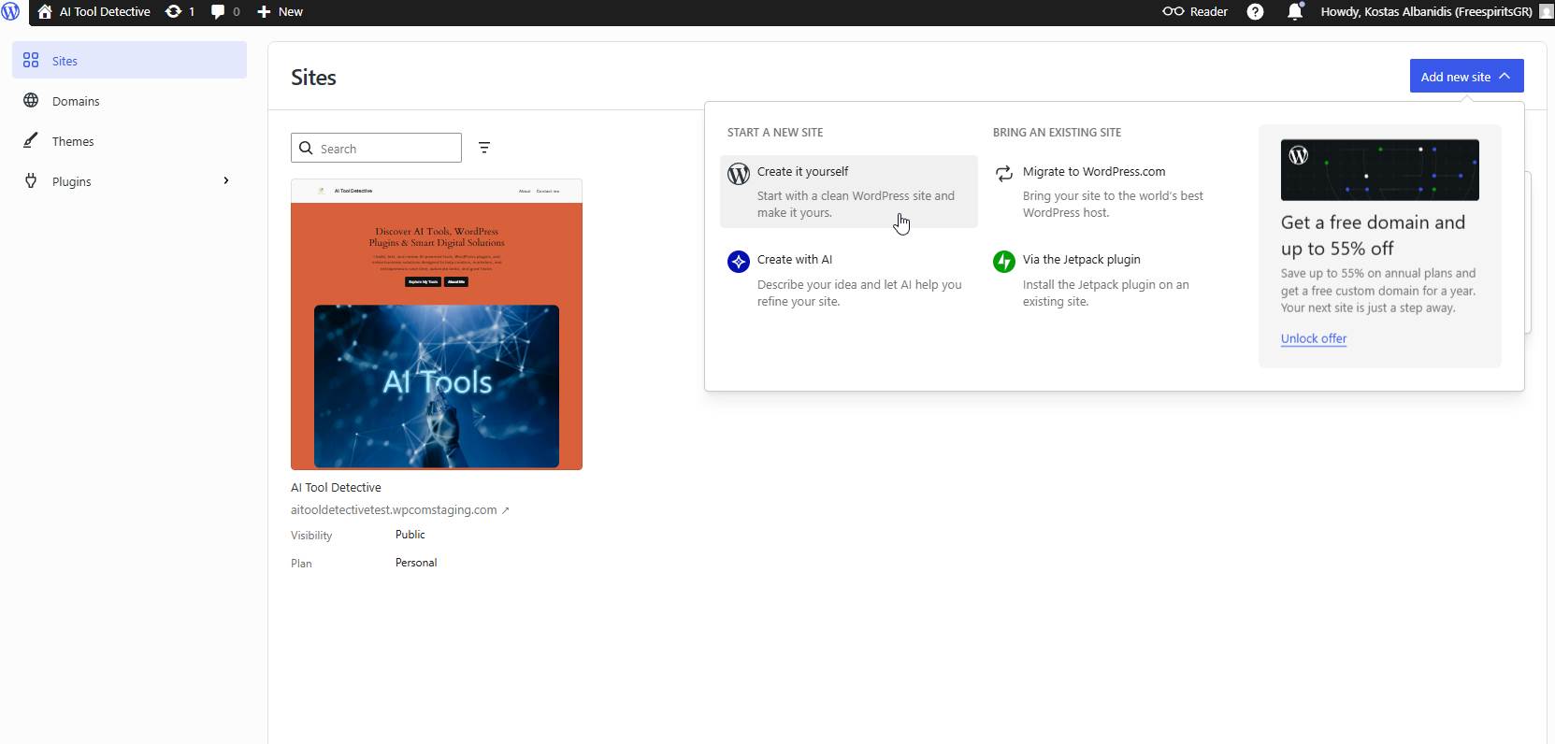The width and height of the screenshot is (1555, 744).
Task: Open the sites filter icon
Action: (x=484, y=148)
